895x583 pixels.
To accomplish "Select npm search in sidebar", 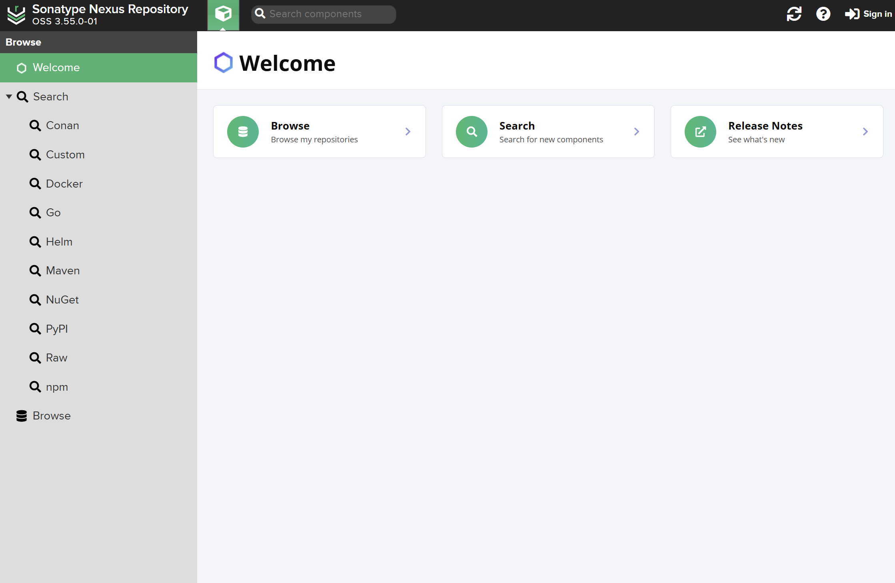I will (x=57, y=387).
